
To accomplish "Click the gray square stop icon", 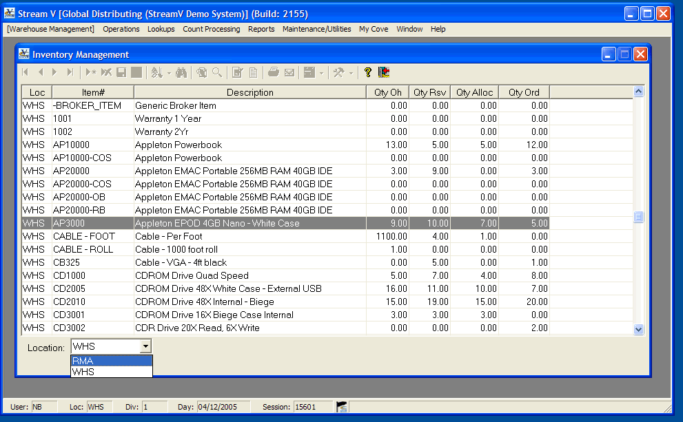I will click(136, 72).
